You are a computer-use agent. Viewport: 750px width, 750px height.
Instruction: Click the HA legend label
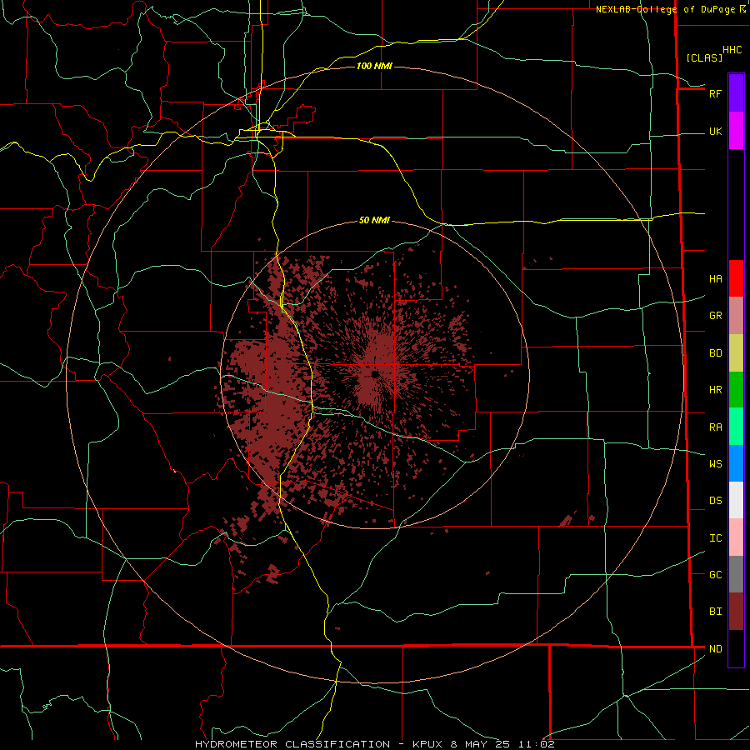tap(716, 278)
